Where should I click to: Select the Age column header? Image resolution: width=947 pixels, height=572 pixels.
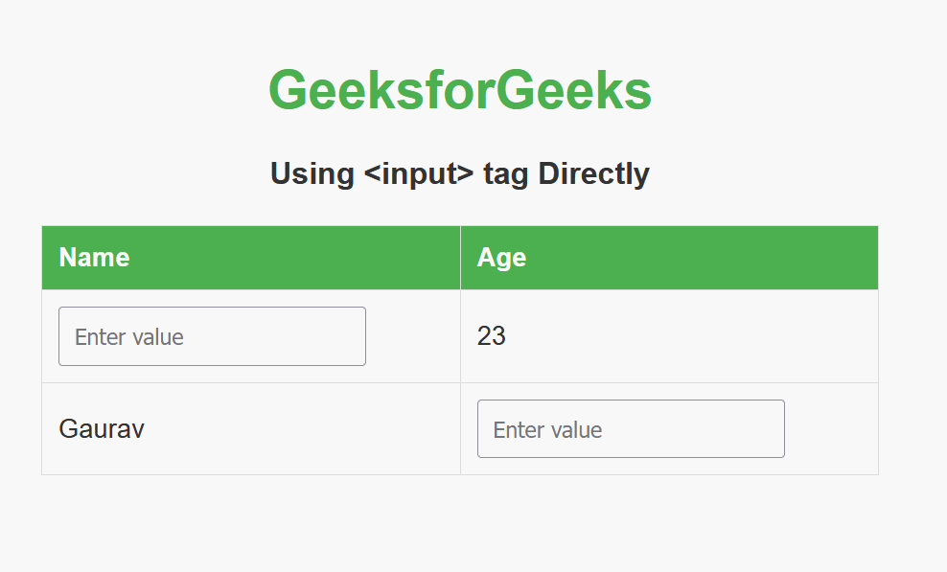click(x=669, y=258)
